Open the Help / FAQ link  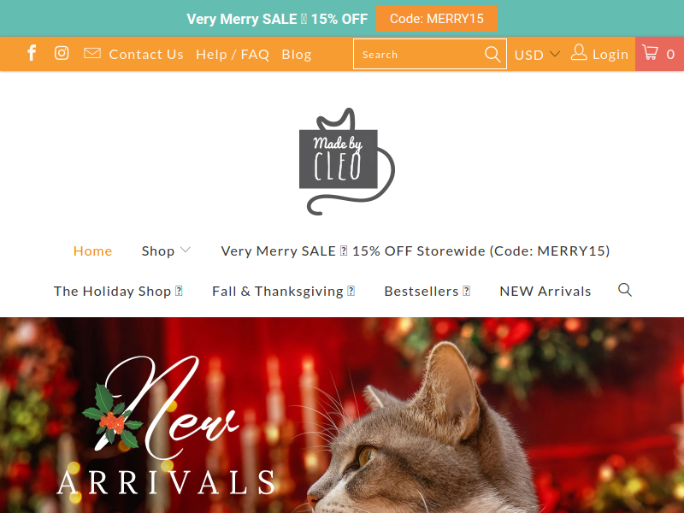click(233, 55)
